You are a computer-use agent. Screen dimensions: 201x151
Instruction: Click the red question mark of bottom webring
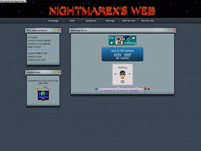coord(146,89)
